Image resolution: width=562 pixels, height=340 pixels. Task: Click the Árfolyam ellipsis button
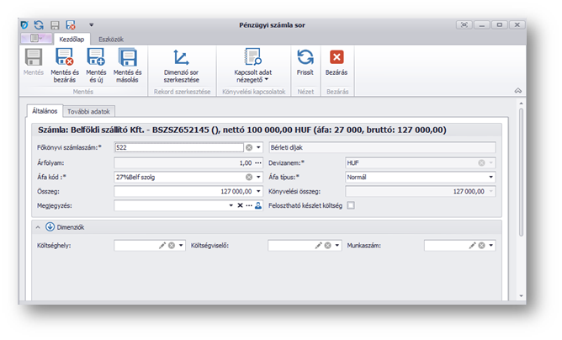[258, 162]
